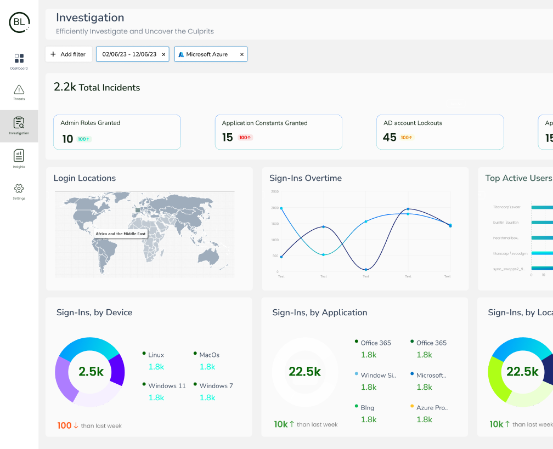
Task: Open the Insights report icon
Action: pyautogui.click(x=19, y=156)
